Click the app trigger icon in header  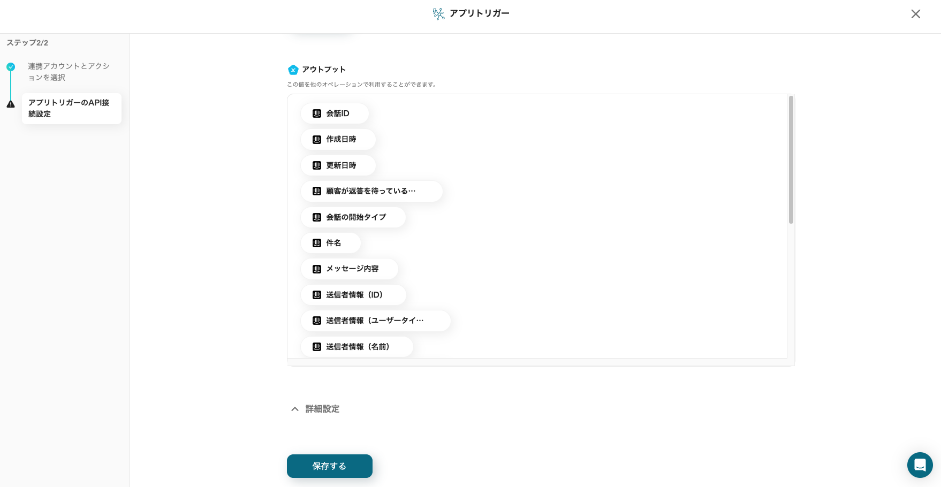tap(438, 14)
